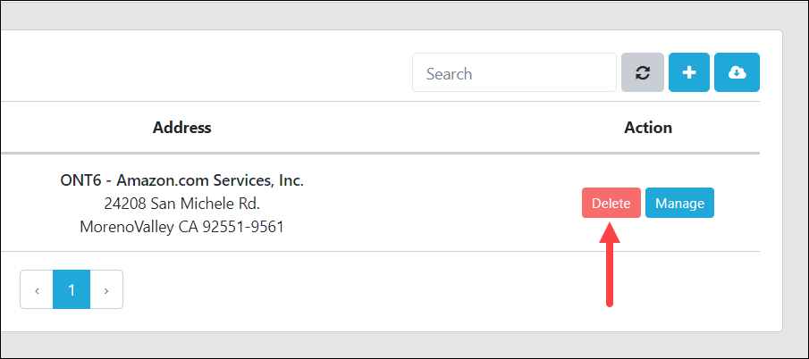This screenshot has height=359, width=809.
Task: Click the Search placeholder text
Action: tap(449, 73)
